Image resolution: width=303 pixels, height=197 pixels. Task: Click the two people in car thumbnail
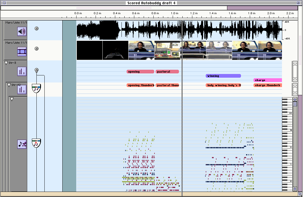coord(193,50)
